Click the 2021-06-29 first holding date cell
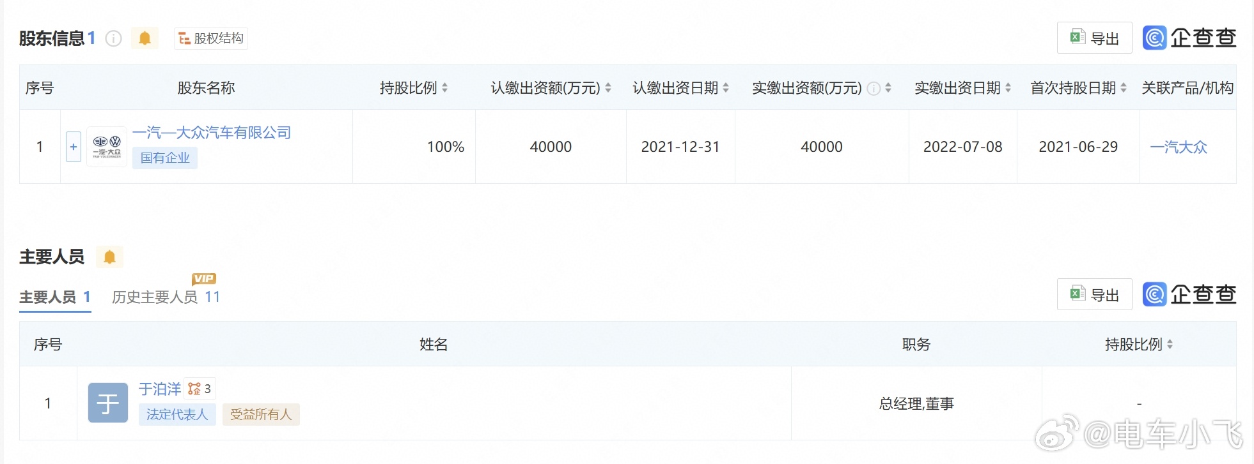The image size is (1254, 464). pos(1078,147)
